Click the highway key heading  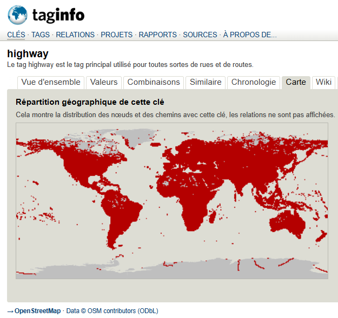[28, 53]
